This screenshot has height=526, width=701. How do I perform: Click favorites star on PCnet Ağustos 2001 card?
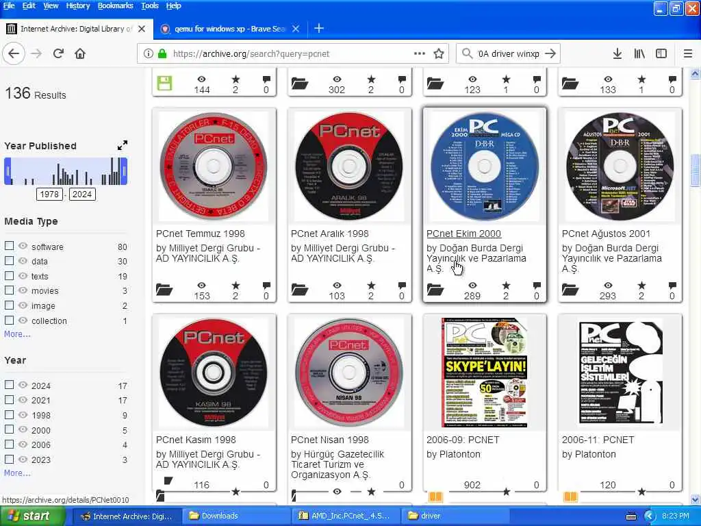point(641,286)
